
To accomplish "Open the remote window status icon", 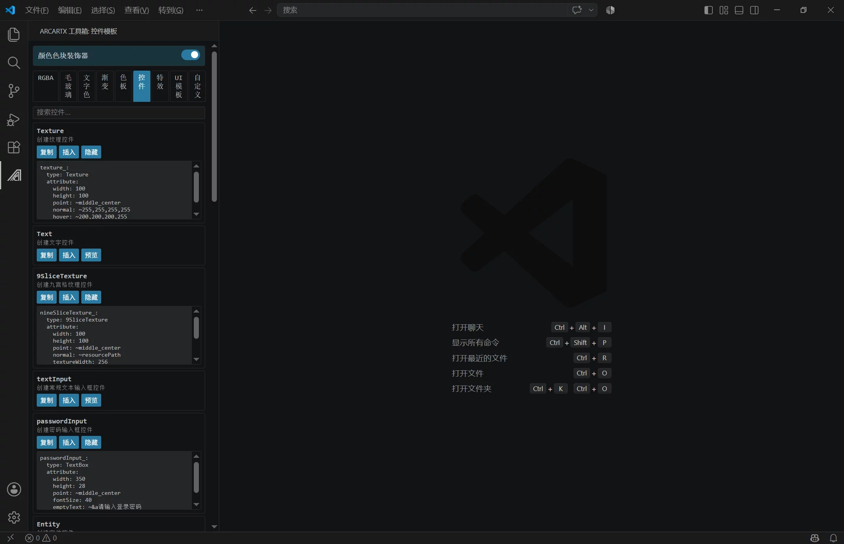I will coord(11,538).
